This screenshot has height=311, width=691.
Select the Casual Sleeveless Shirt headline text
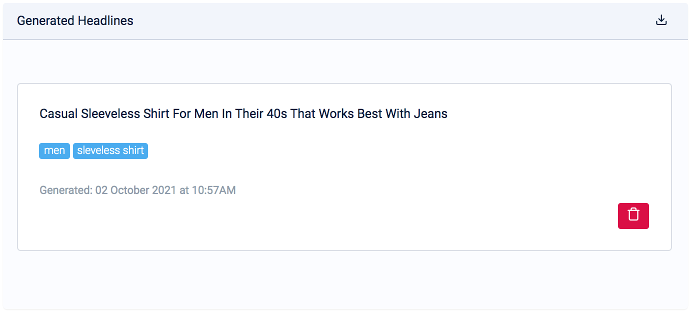(243, 114)
